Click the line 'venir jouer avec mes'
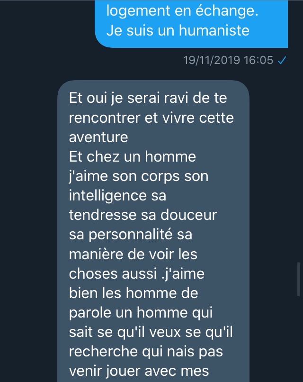The width and height of the screenshot is (303, 382). (x=139, y=371)
